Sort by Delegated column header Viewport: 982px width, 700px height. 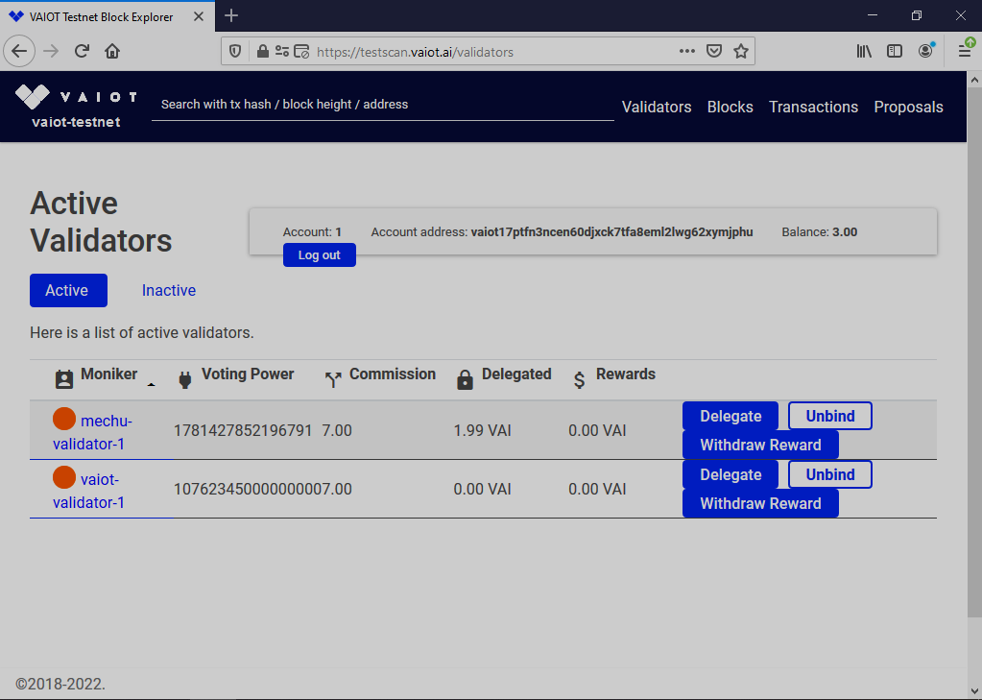click(516, 374)
